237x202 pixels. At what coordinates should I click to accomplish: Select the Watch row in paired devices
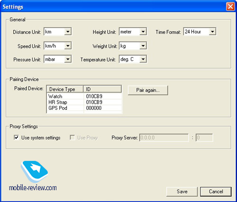pos(84,96)
